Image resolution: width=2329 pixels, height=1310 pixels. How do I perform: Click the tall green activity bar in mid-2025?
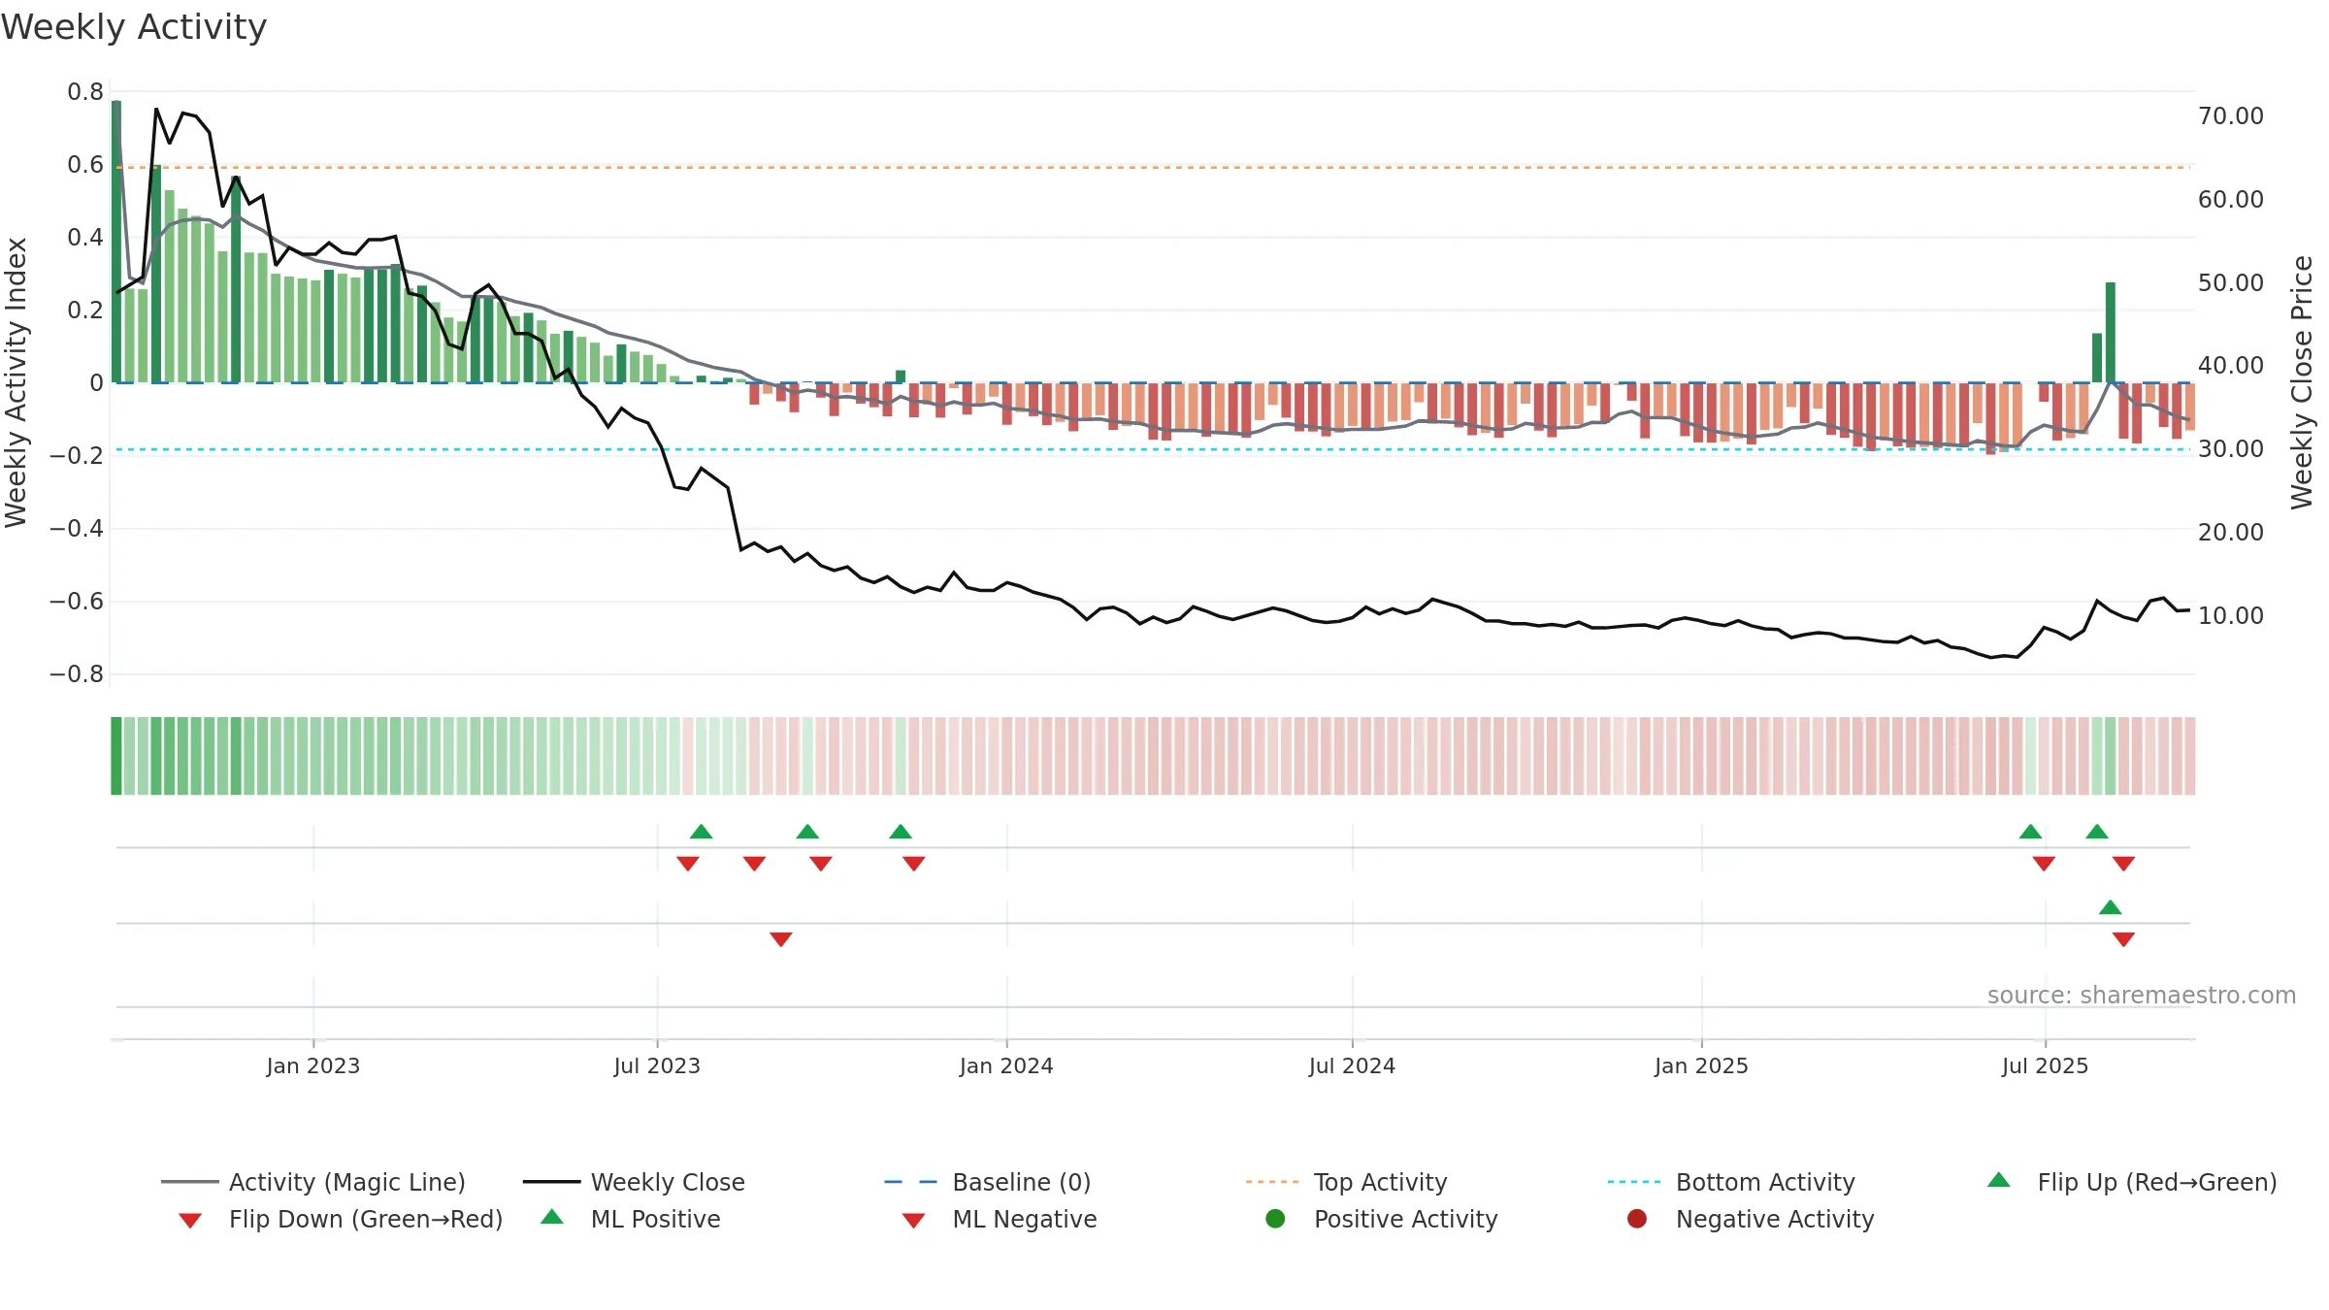(2110, 332)
